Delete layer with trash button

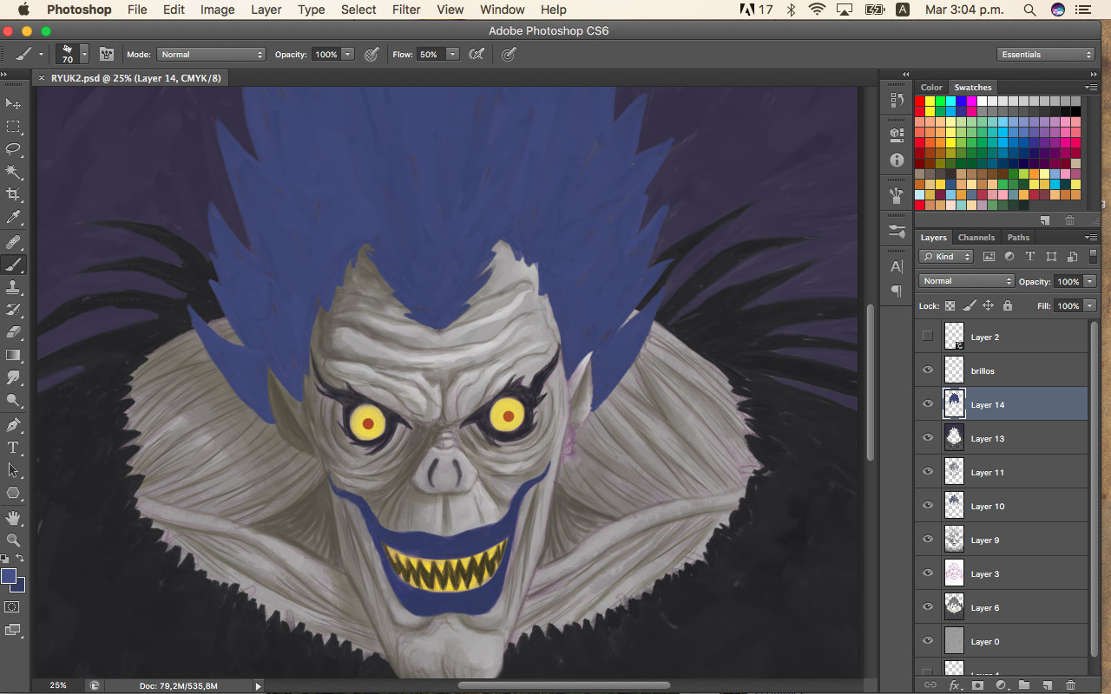pyautogui.click(x=1070, y=684)
